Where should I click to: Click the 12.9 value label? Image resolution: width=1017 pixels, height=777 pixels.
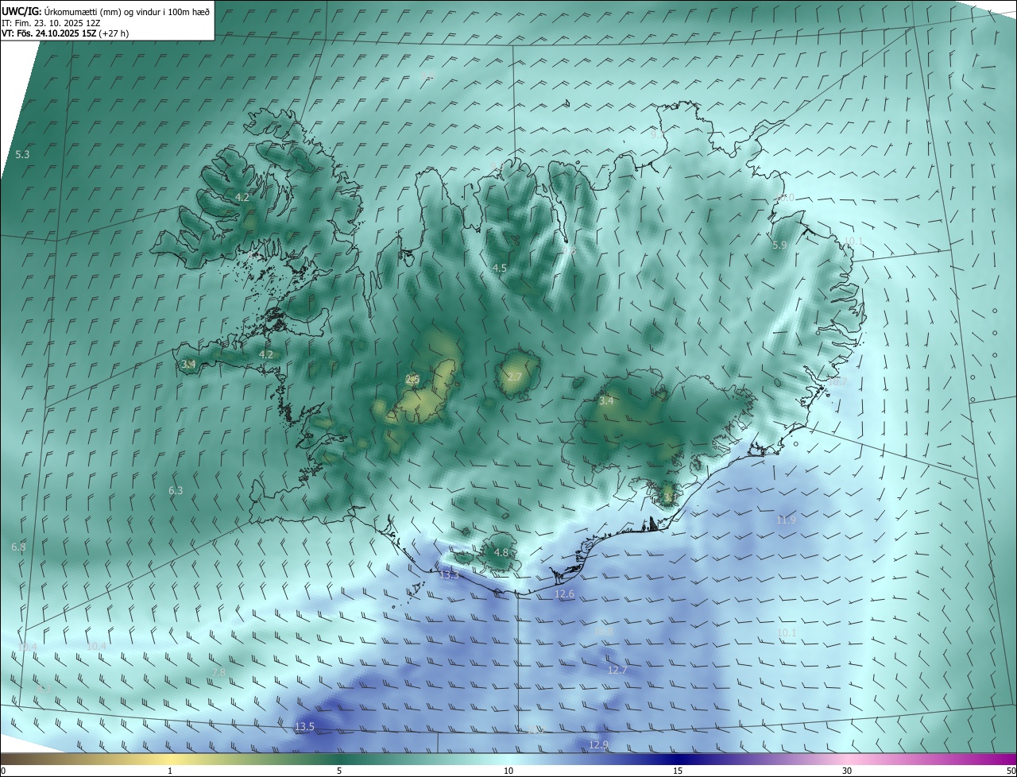598,744
